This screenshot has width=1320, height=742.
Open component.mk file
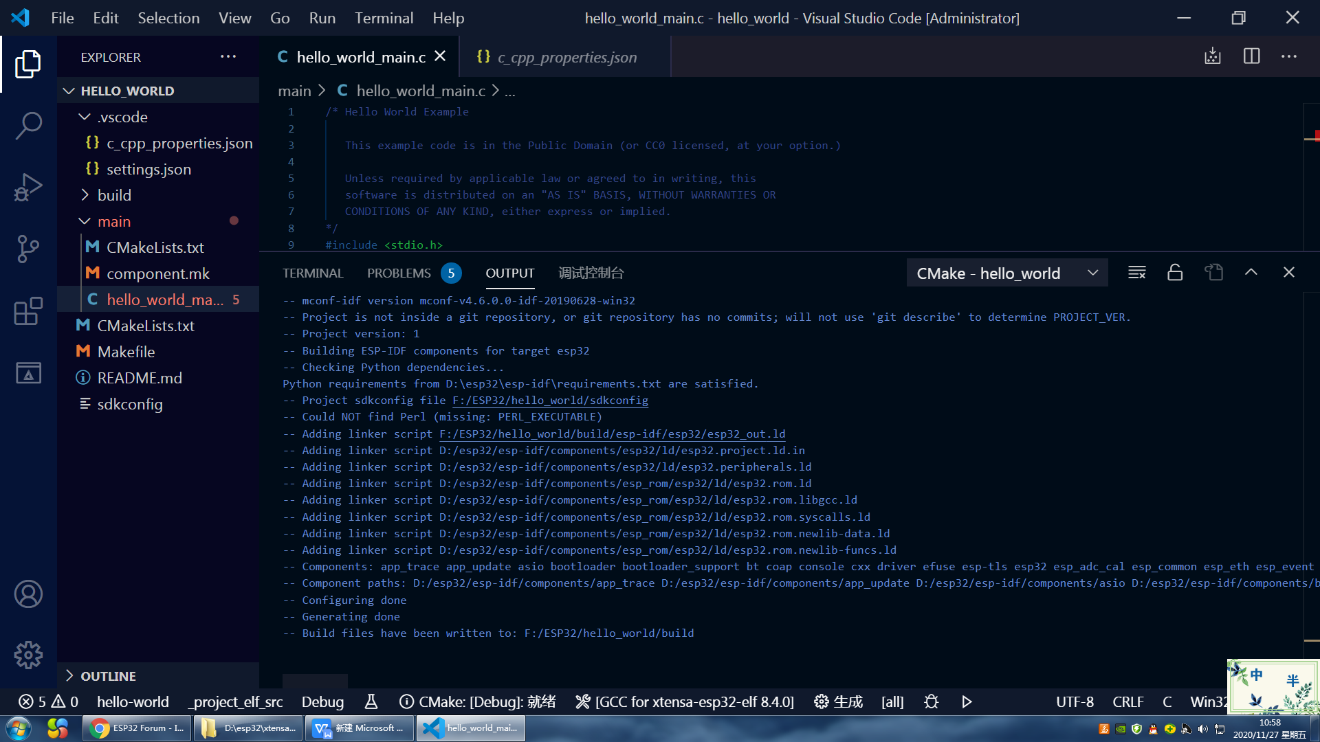pos(158,273)
